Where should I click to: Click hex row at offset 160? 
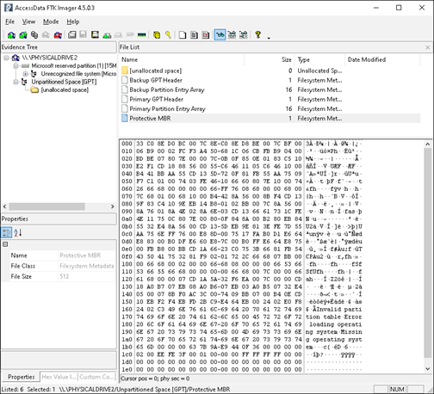point(241,310)
